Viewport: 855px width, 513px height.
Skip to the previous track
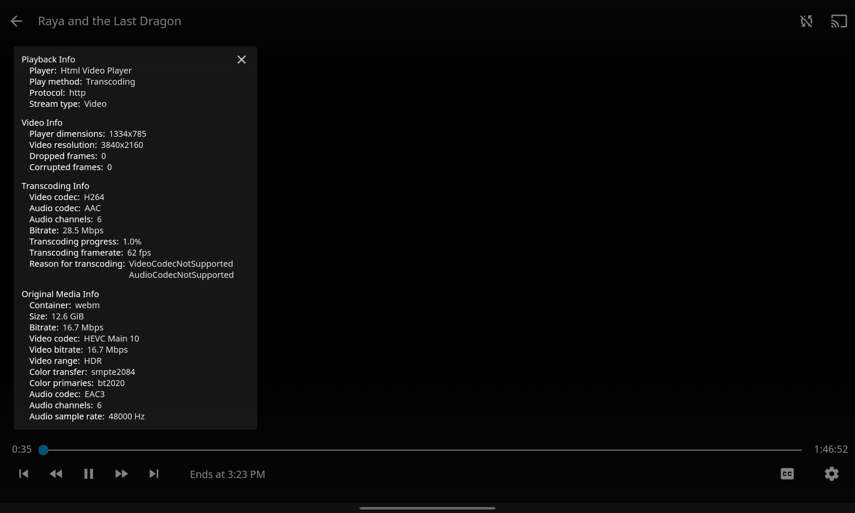click(x=24, y=474)
